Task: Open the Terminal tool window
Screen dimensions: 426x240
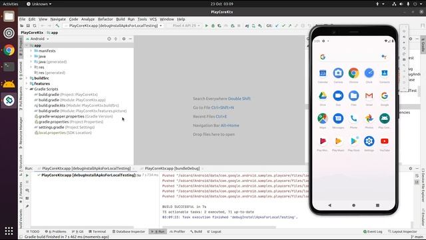Action: coord(97,231)
